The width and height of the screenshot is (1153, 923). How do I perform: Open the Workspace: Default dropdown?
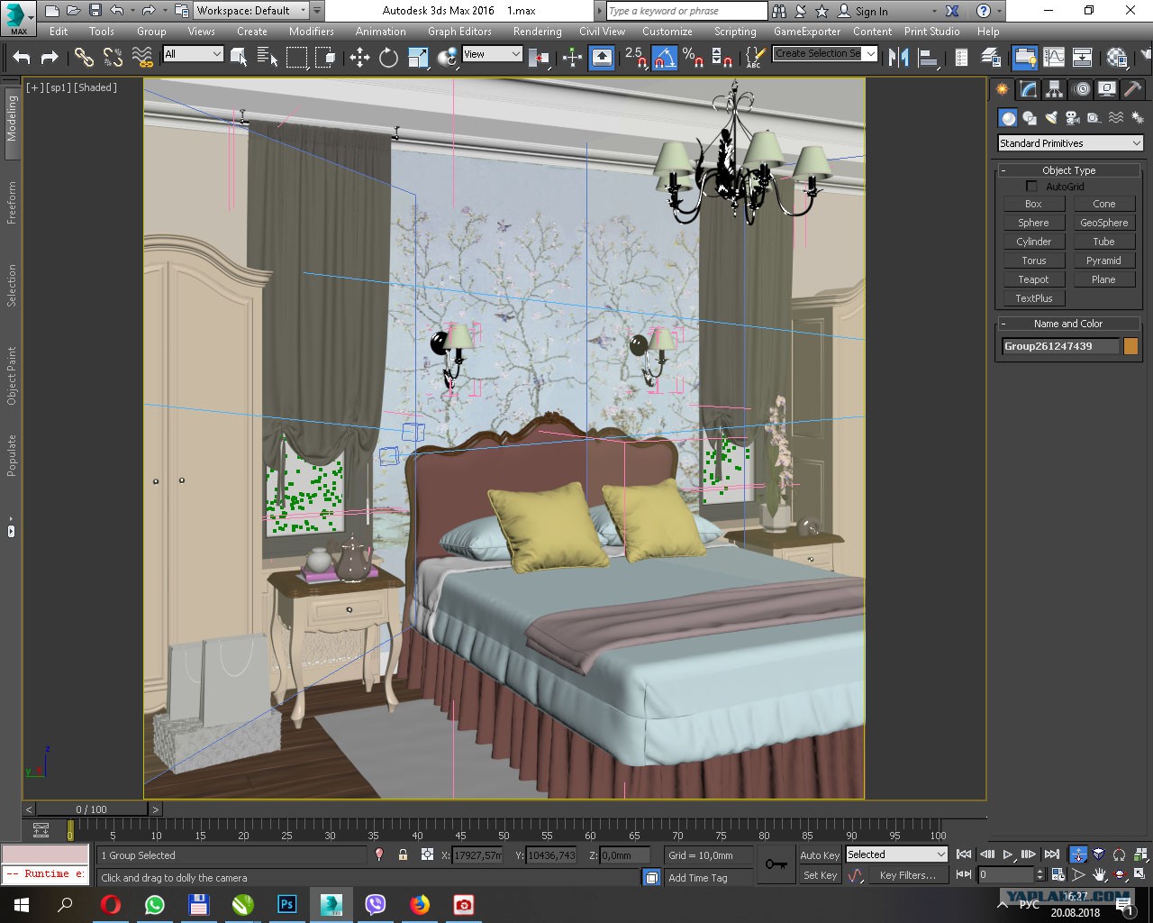click(251, 11)
